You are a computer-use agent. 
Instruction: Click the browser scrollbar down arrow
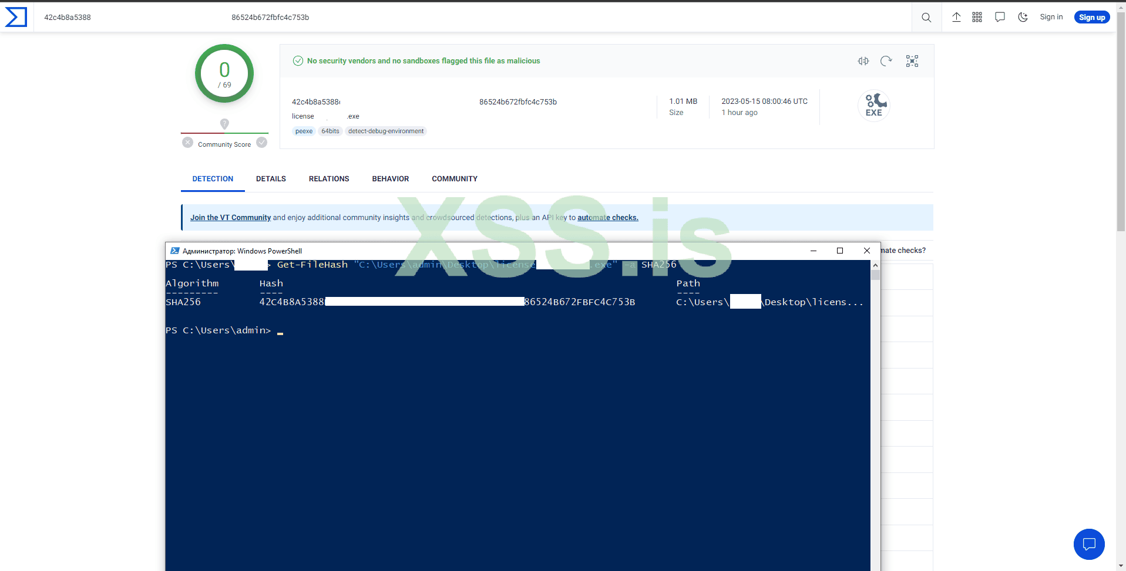click(1121, 566)
